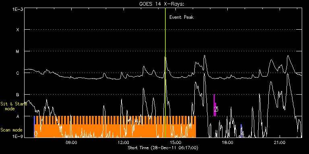Select the small blue bar numbered 4
This screenshot has height=154, width=309.
241,131
